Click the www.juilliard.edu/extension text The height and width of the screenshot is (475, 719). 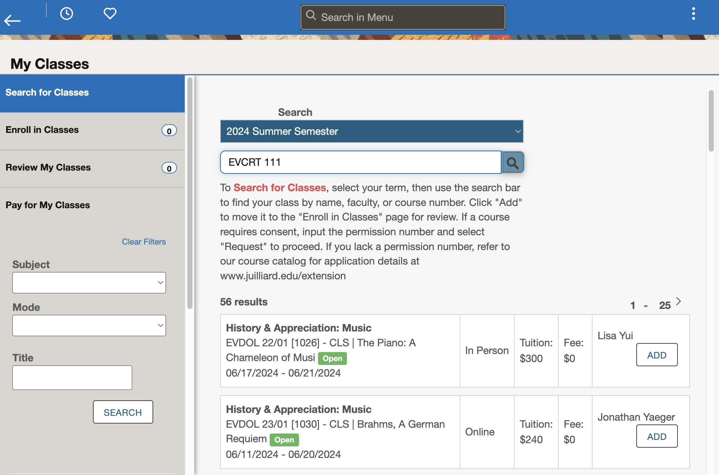283,276
